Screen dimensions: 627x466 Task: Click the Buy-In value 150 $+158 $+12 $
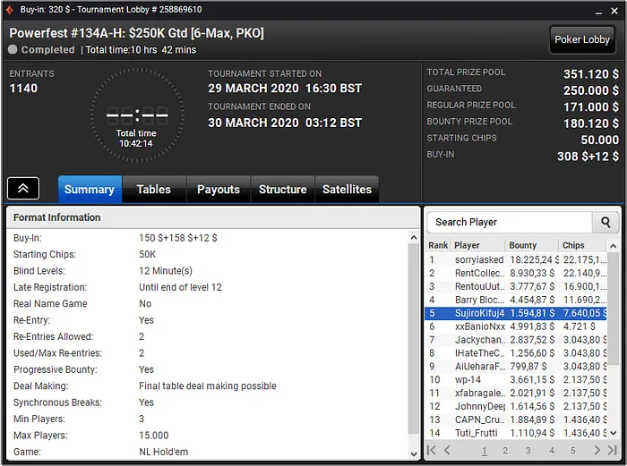[x=178, y=238]
